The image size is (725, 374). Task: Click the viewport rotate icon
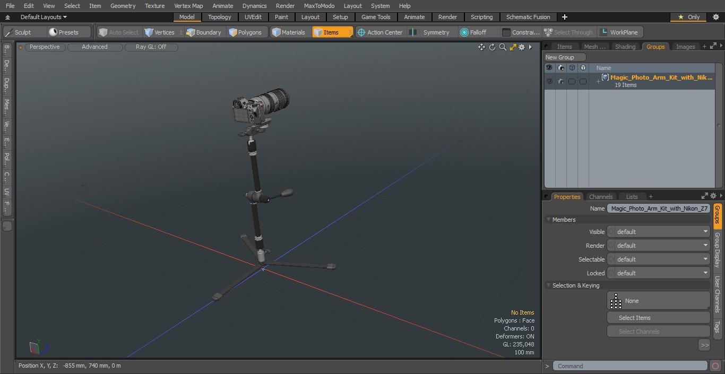tap(492, 47)
